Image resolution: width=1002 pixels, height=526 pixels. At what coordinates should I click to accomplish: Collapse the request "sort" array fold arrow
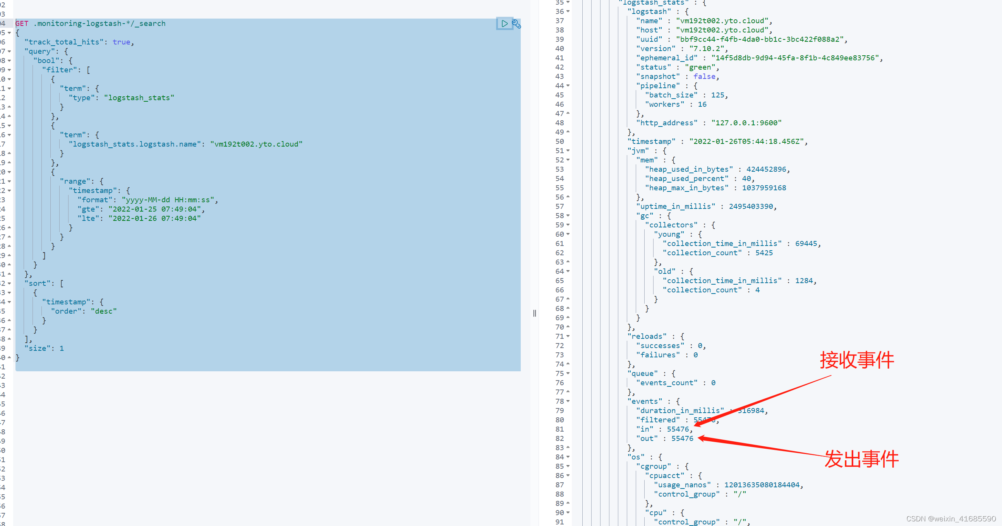tap(9, 283)
